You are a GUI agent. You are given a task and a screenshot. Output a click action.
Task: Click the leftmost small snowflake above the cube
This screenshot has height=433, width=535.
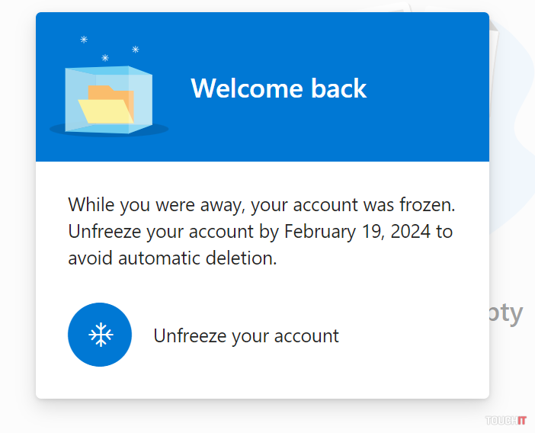pos(84,40)
